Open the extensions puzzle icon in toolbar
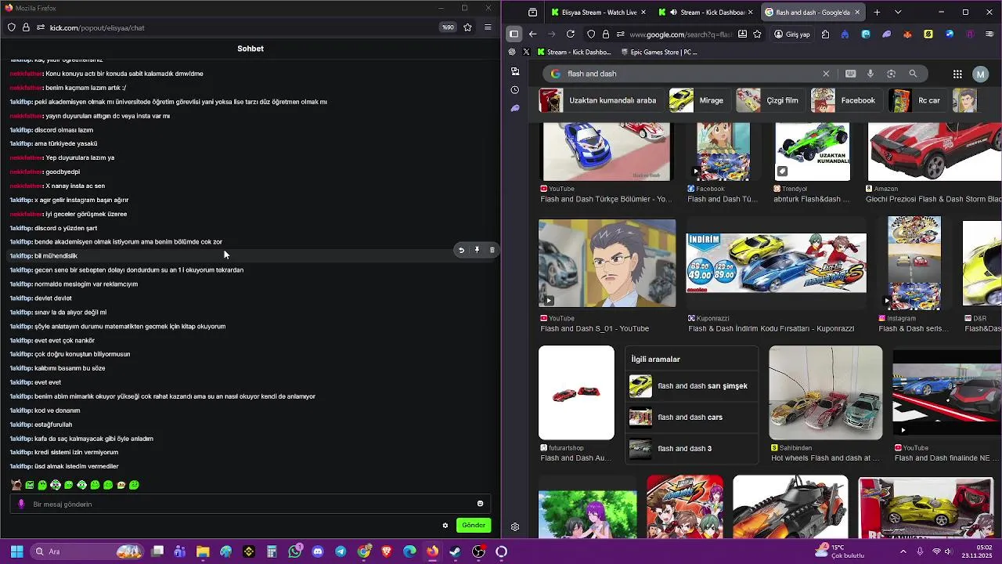 [826, 34]
